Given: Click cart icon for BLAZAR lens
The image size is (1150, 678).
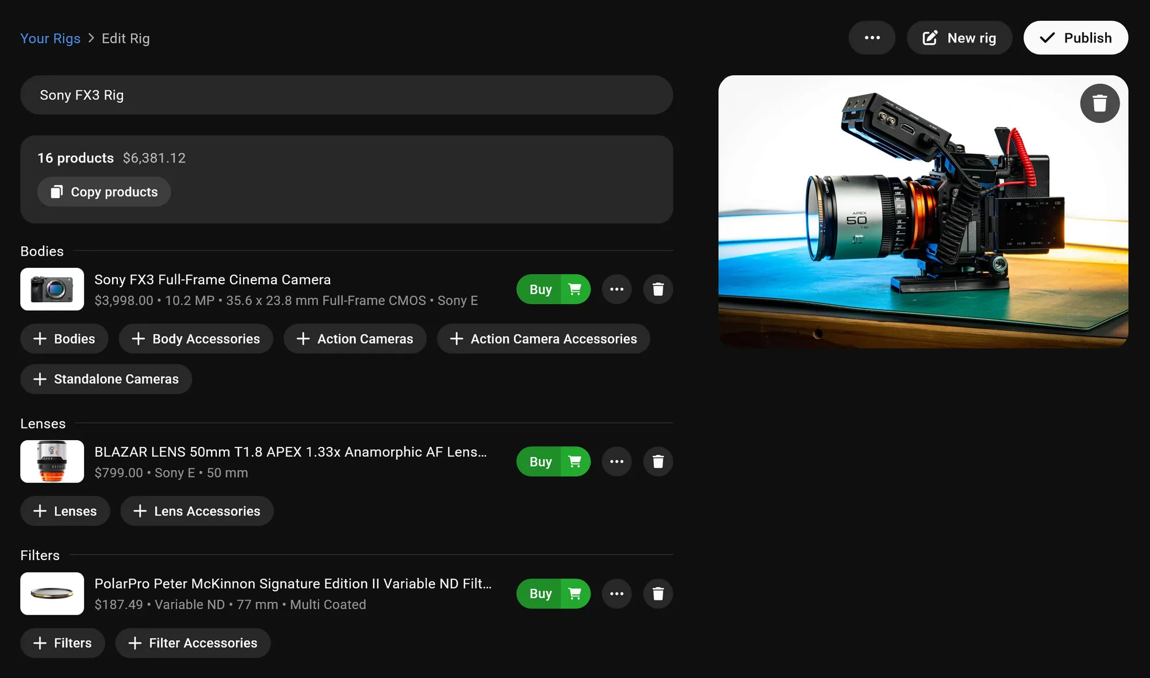Looking at the screenshot, I should tap(574, 461).
